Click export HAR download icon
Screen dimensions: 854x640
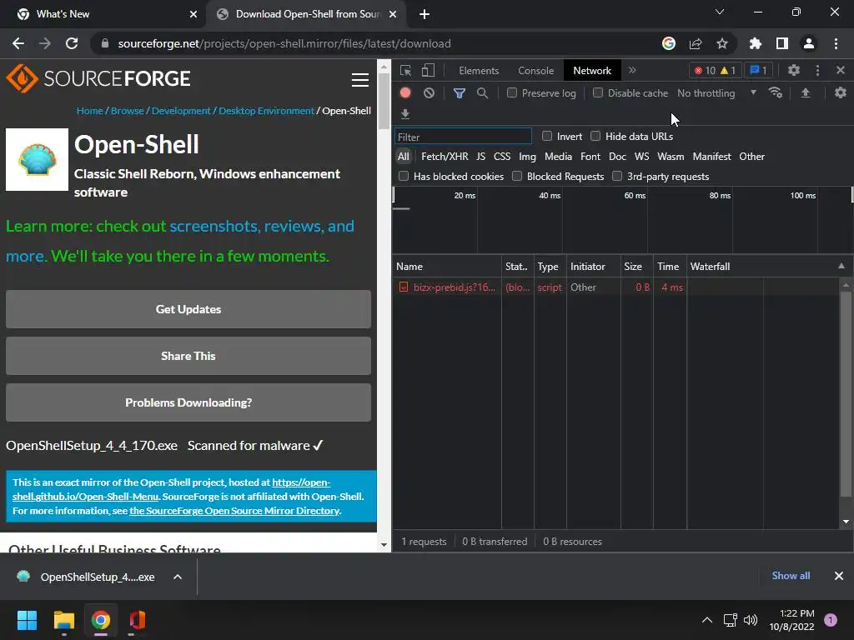click(405, 113)
